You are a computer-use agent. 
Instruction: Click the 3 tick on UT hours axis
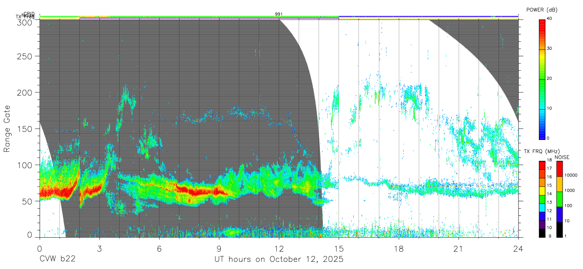click(x=99, y=249)
